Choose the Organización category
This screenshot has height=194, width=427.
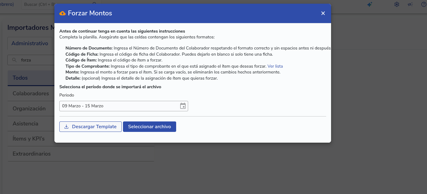coord(29,109)
